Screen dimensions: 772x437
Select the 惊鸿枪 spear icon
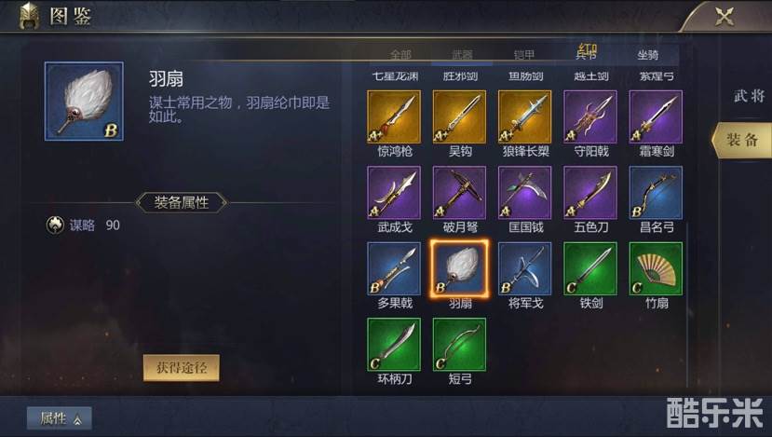pyautogui.click(x=394, y=116)
